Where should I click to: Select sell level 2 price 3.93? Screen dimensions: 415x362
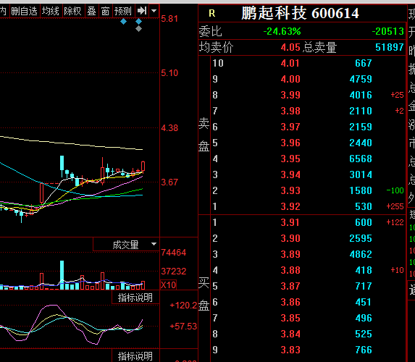pos(290,190)
